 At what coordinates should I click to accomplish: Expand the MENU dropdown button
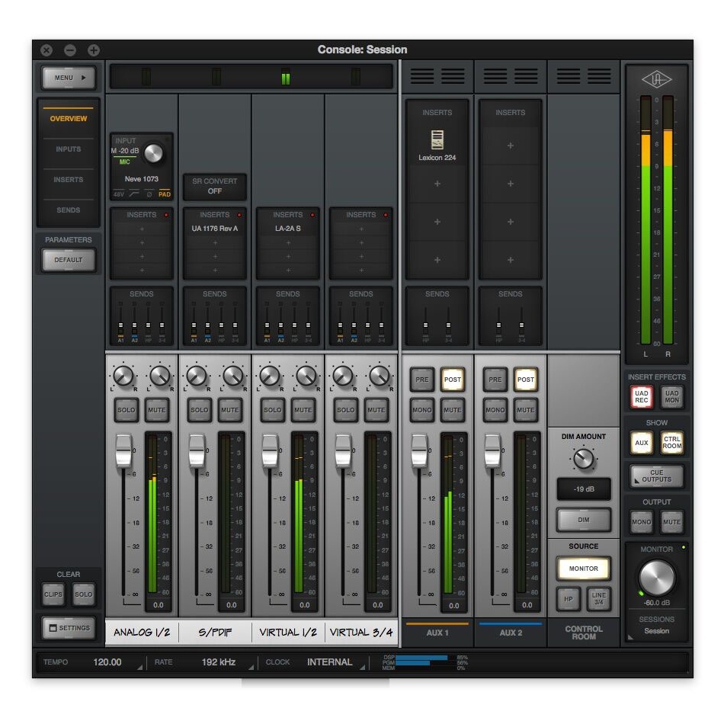(x=69, y=77)
